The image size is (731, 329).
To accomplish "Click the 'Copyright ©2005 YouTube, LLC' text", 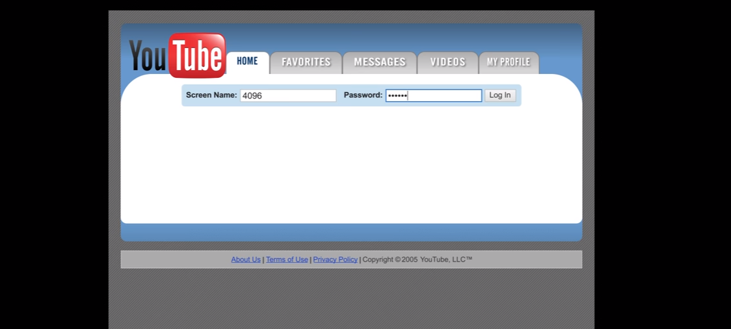I will point(418,260).
